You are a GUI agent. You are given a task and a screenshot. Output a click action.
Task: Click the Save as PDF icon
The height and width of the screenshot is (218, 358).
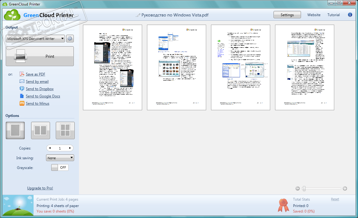(x=22, y=74)
